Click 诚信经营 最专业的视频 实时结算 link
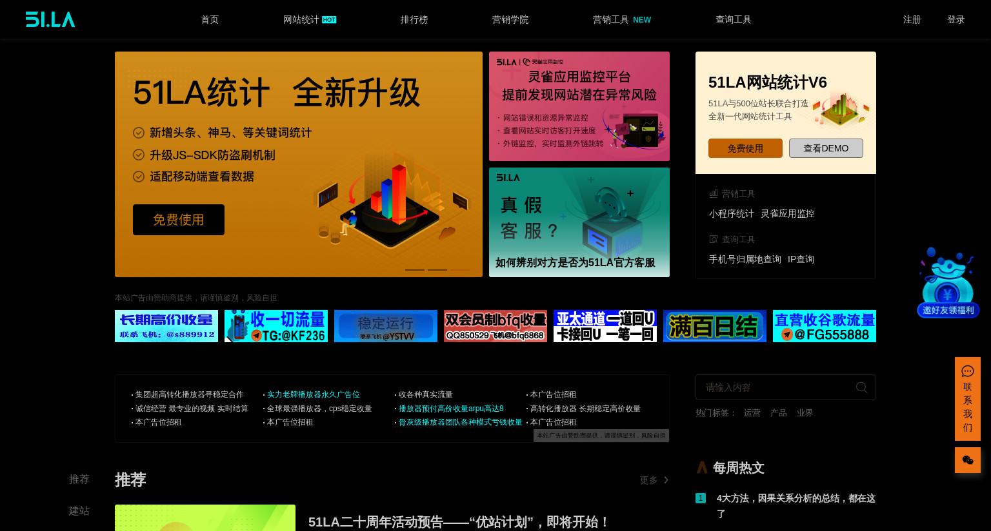This screenshot has height=531, width=991. point(192,409)
